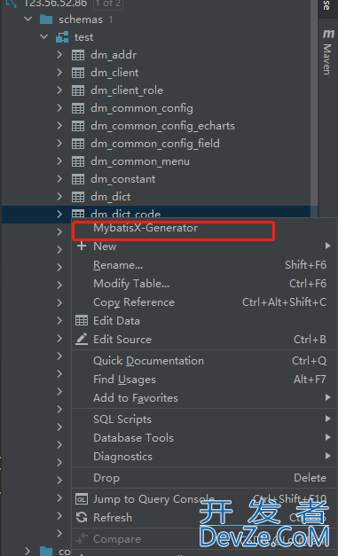Screen dimensions: 338x556
Task: Click the schemas folder icon
Action: click(x=46, y=20)
